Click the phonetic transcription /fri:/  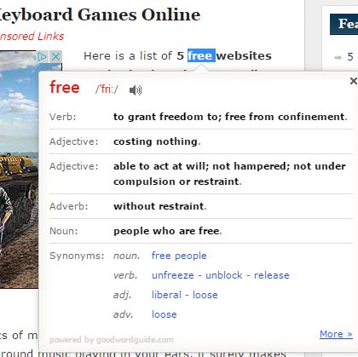107,89
